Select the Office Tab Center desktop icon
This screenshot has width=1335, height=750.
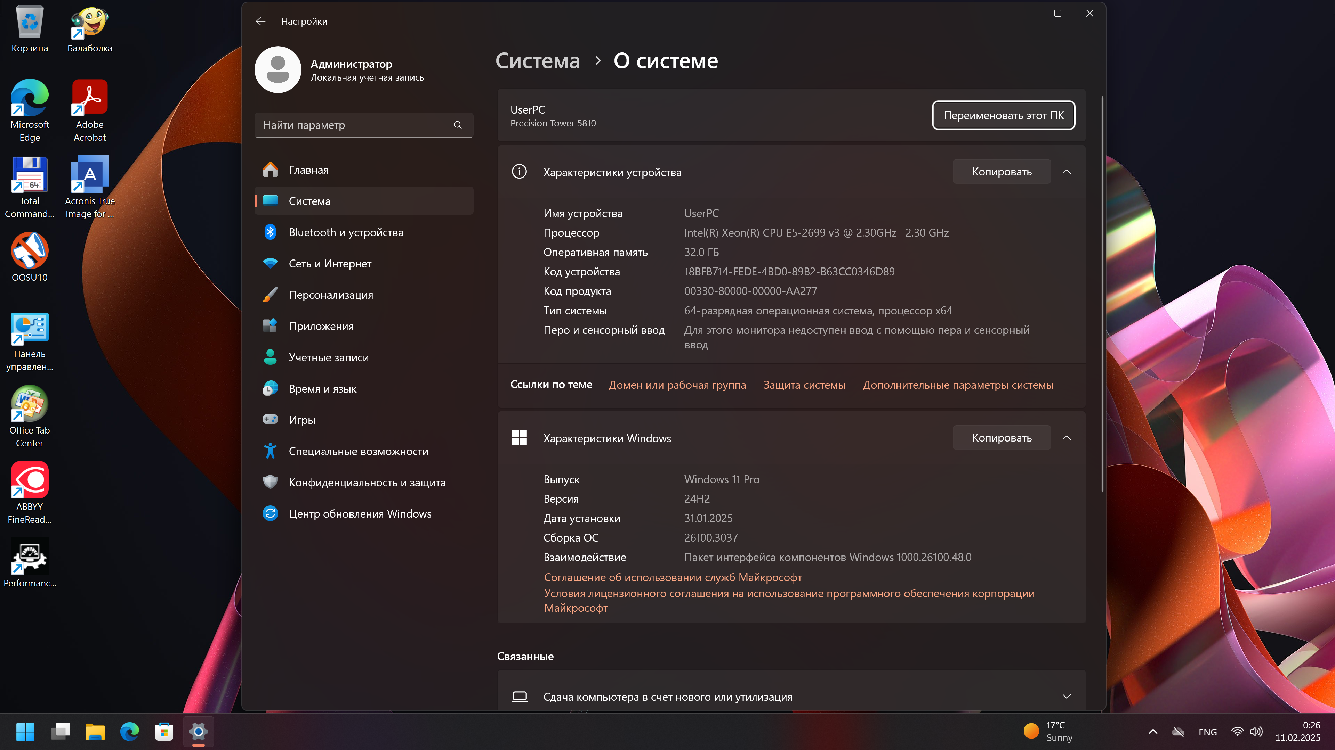coord(30,416)
